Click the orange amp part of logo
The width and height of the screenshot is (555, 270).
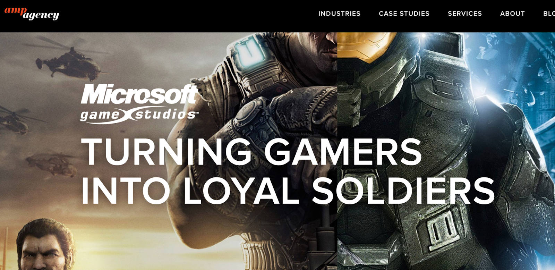(x=15, y=10)
